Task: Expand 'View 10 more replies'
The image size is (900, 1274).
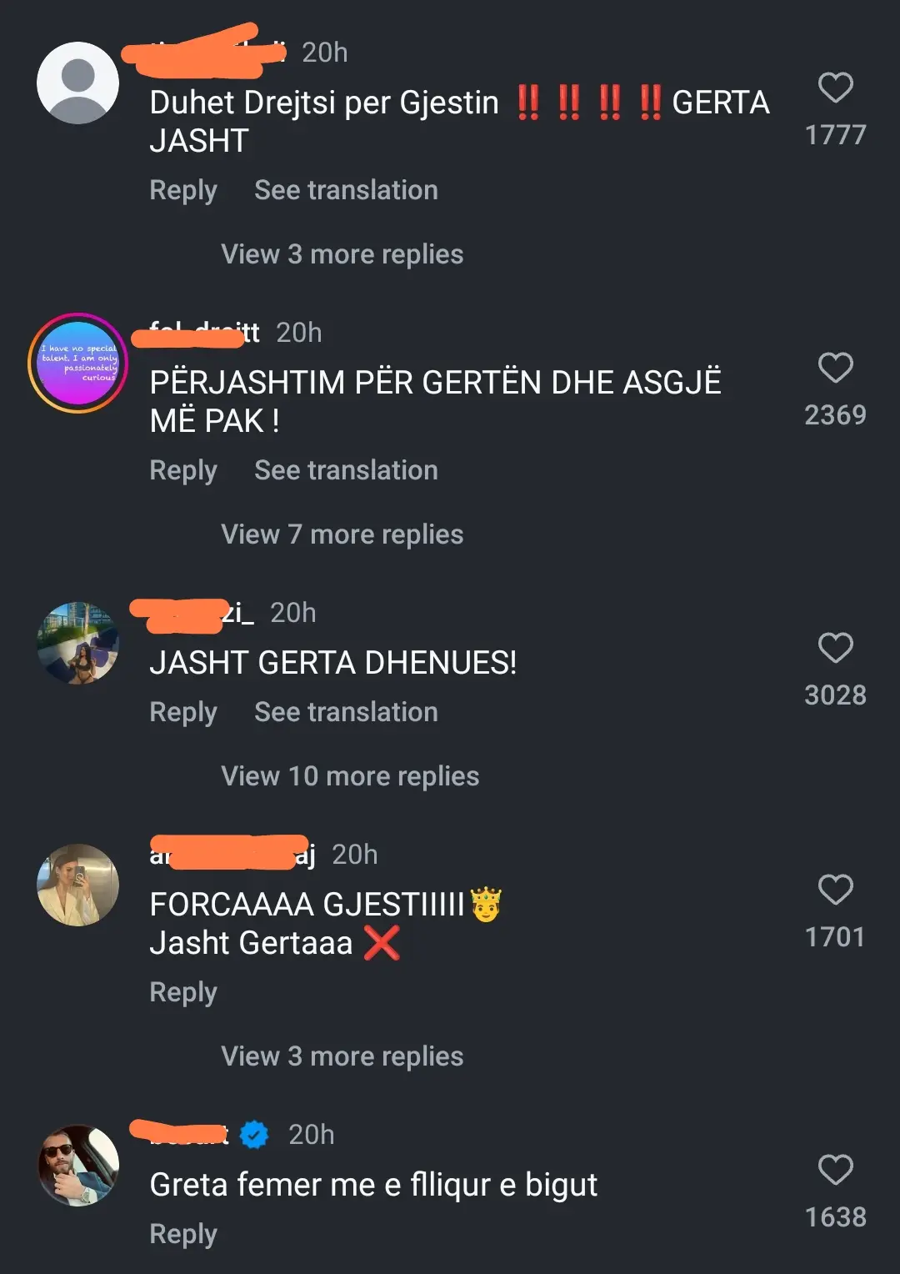Action: (x=350, y=776)
